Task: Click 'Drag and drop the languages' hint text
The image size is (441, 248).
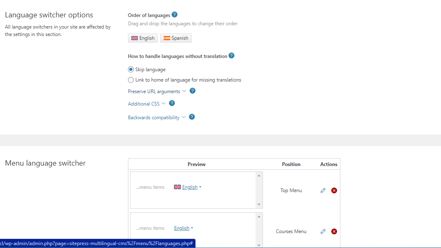Action: (x=183, y=24)
